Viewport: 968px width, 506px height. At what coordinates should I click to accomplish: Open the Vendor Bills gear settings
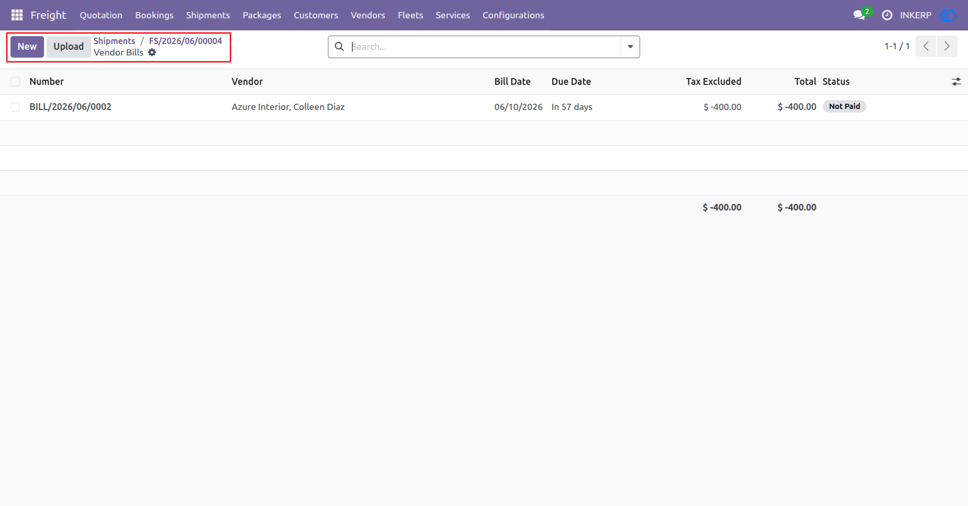click(152, 52)
